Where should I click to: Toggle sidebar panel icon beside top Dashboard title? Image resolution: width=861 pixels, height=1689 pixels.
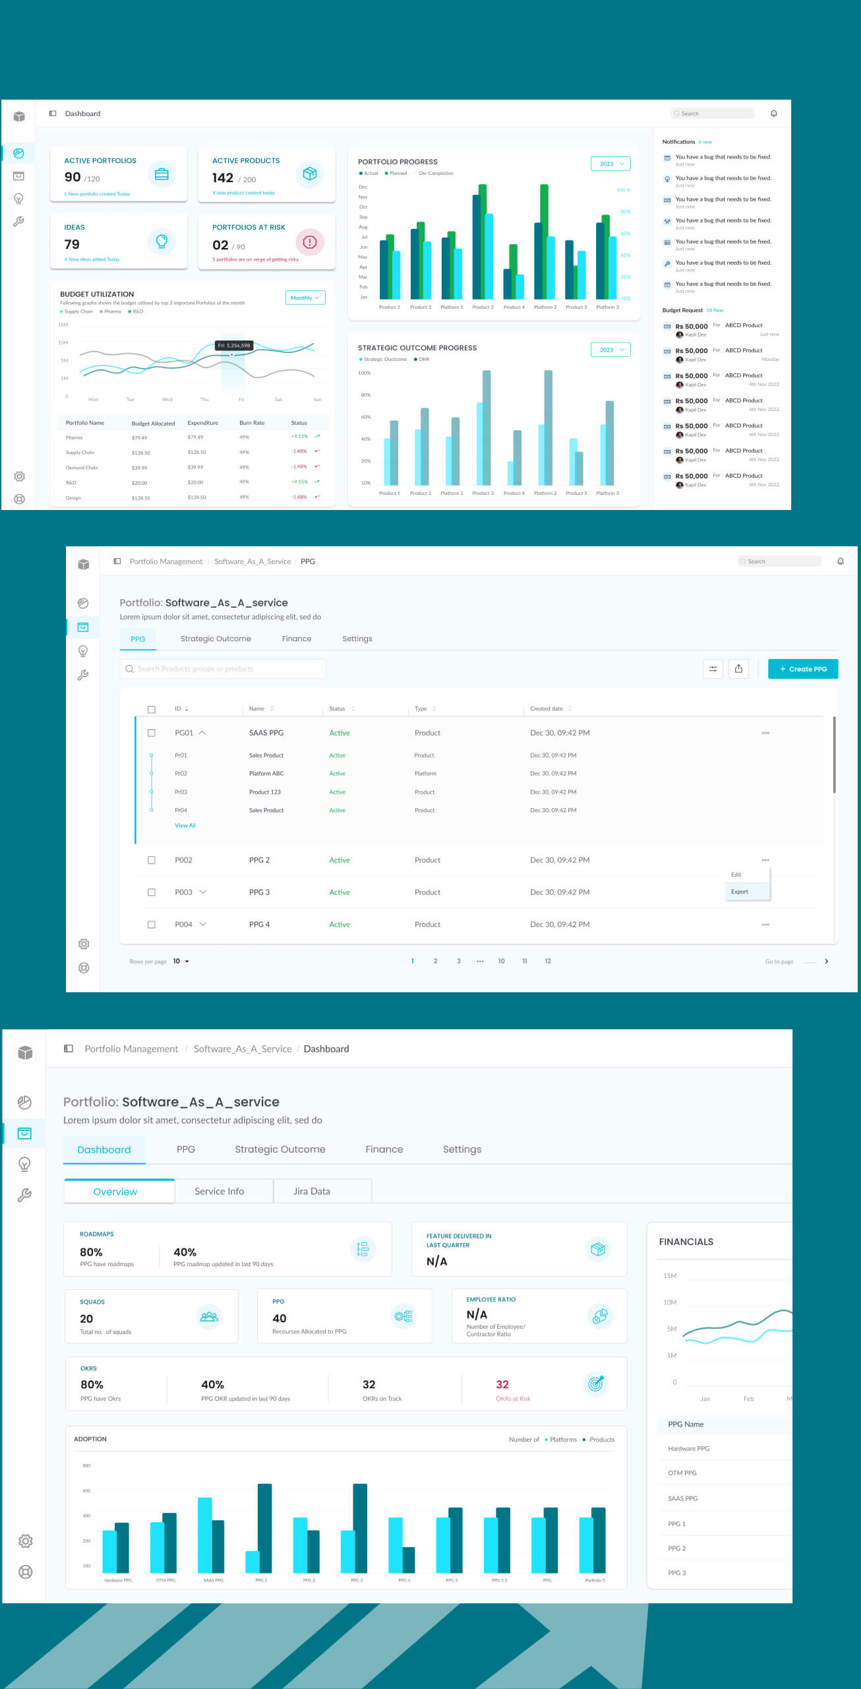pyautogui.click(x=53, y=113)
